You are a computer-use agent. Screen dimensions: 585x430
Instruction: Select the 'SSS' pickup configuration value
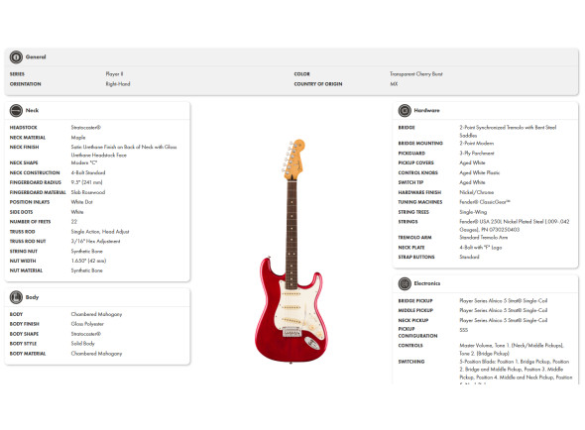464,330
